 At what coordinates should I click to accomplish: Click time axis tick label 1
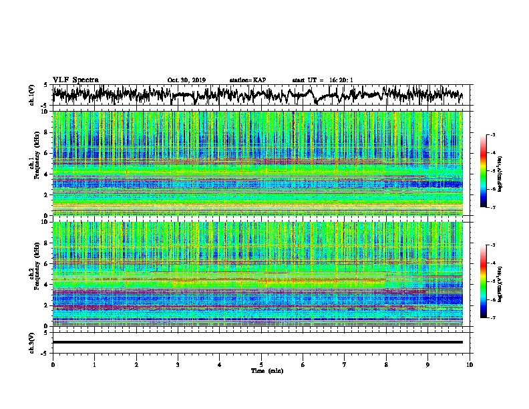(x=94, y=365)
